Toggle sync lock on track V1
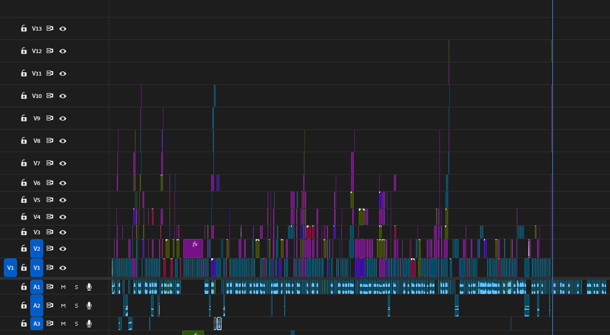610x335 pixels. tap(50, 268)
